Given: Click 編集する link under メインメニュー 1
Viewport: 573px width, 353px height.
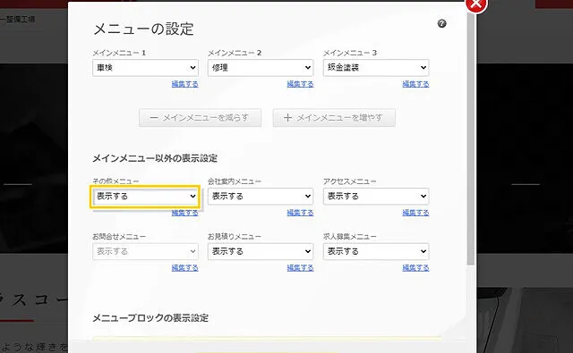Looking at the screenshot, I should pos(185,84).
